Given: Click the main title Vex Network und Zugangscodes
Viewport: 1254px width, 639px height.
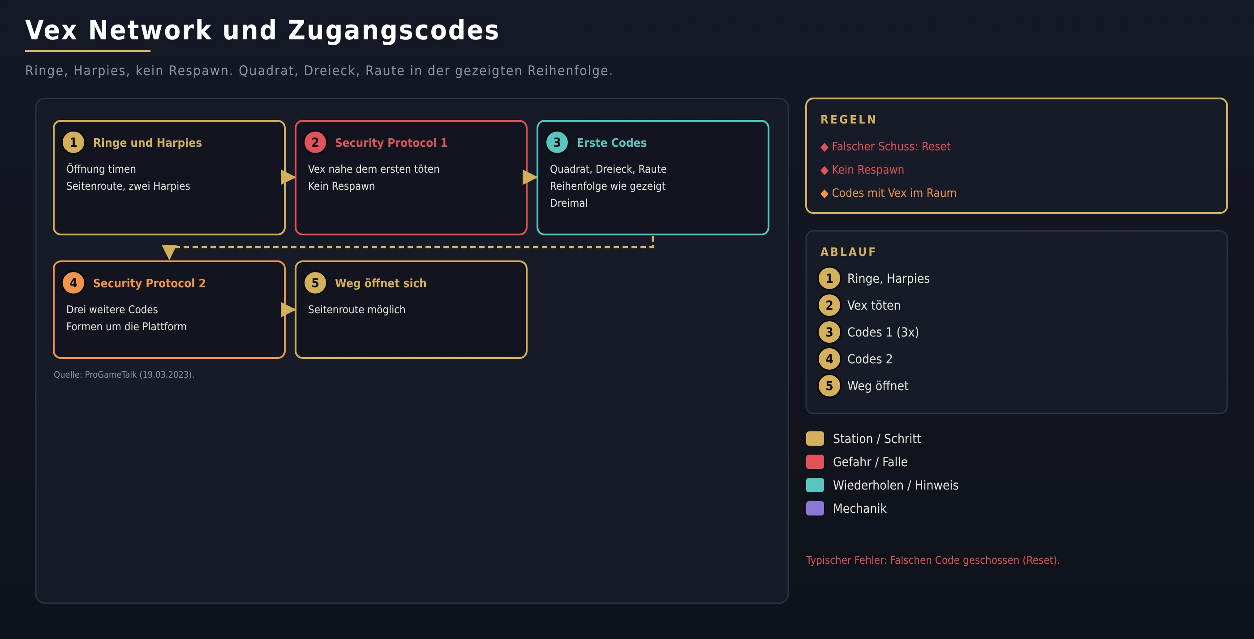Looking at the screenshot, I should (x=262, y=30).
